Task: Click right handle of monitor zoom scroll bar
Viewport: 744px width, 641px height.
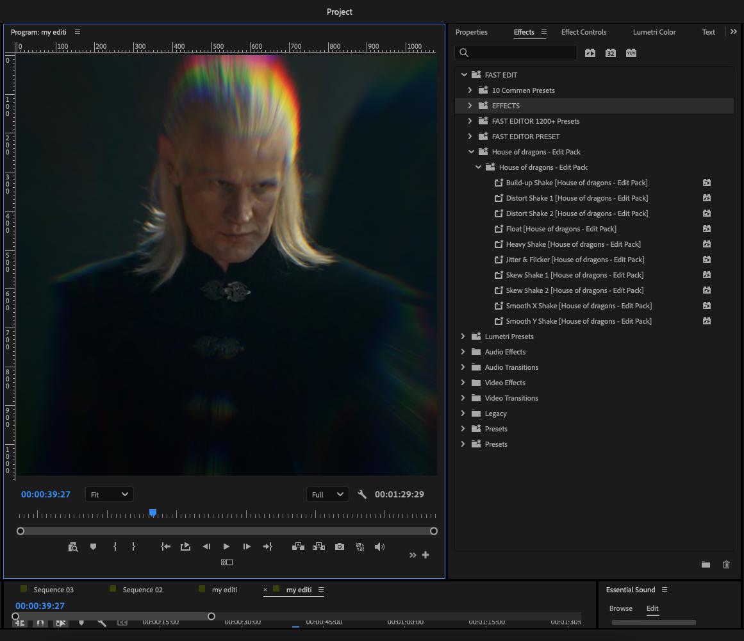Action: 434,531
